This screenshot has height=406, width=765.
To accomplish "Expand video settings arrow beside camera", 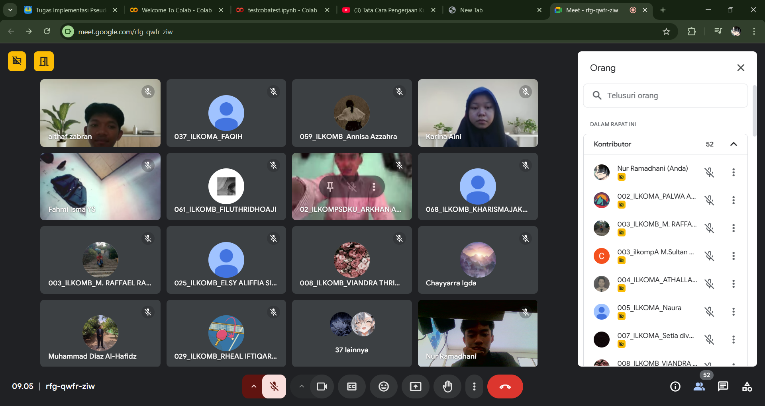I will pyautogui.click(x=302, y=386).
